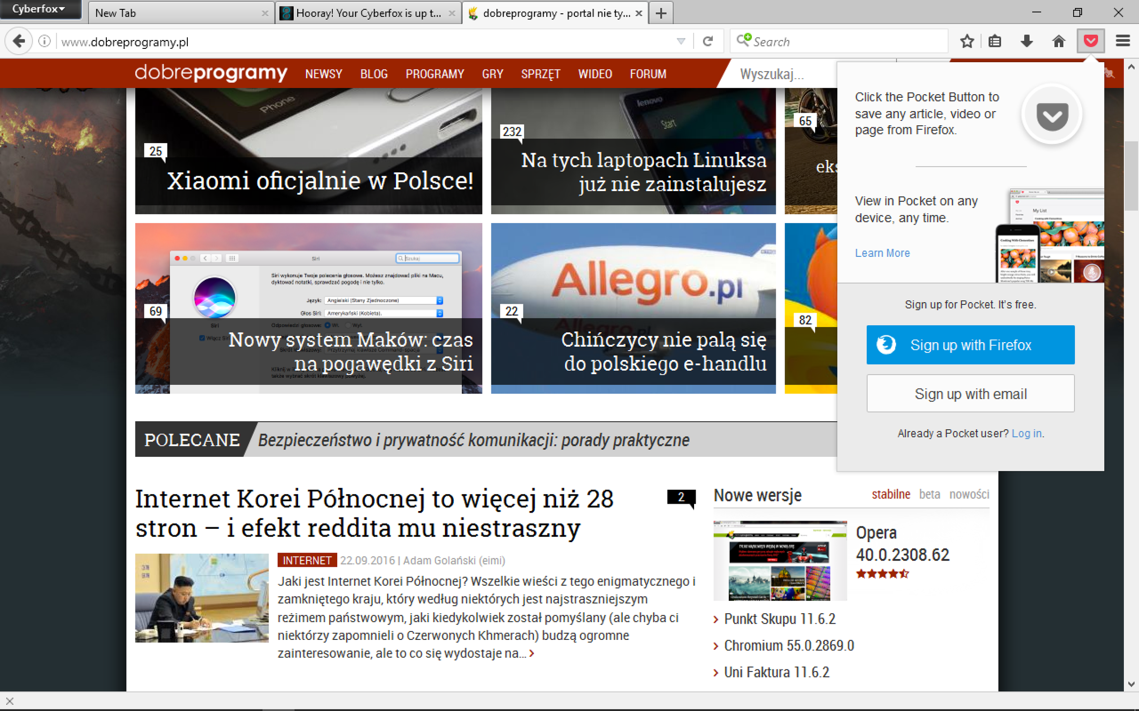Follow the Pocket Log in link

(1026, 434)
